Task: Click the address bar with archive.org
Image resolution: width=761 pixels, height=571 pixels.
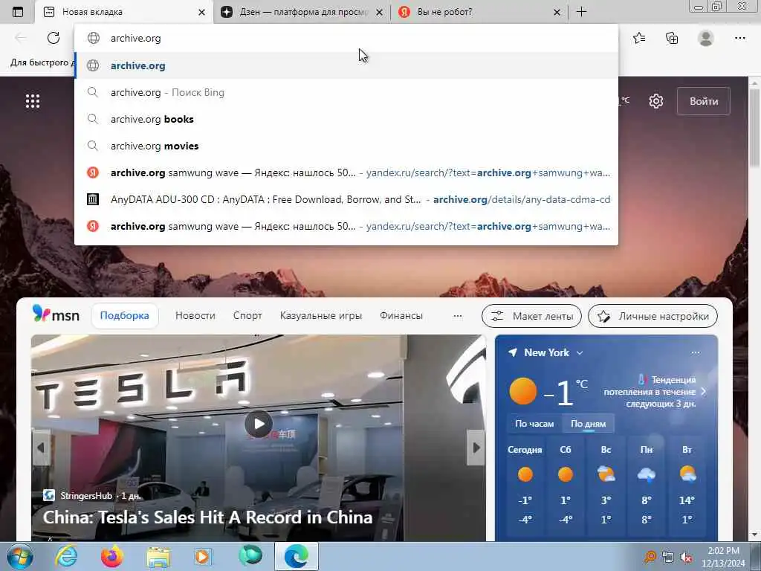Action: [x=346, y=38]
